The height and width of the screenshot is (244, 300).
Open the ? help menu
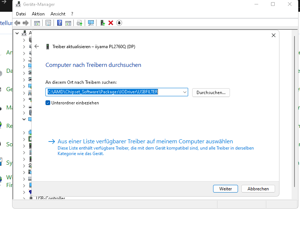[72, 14]
